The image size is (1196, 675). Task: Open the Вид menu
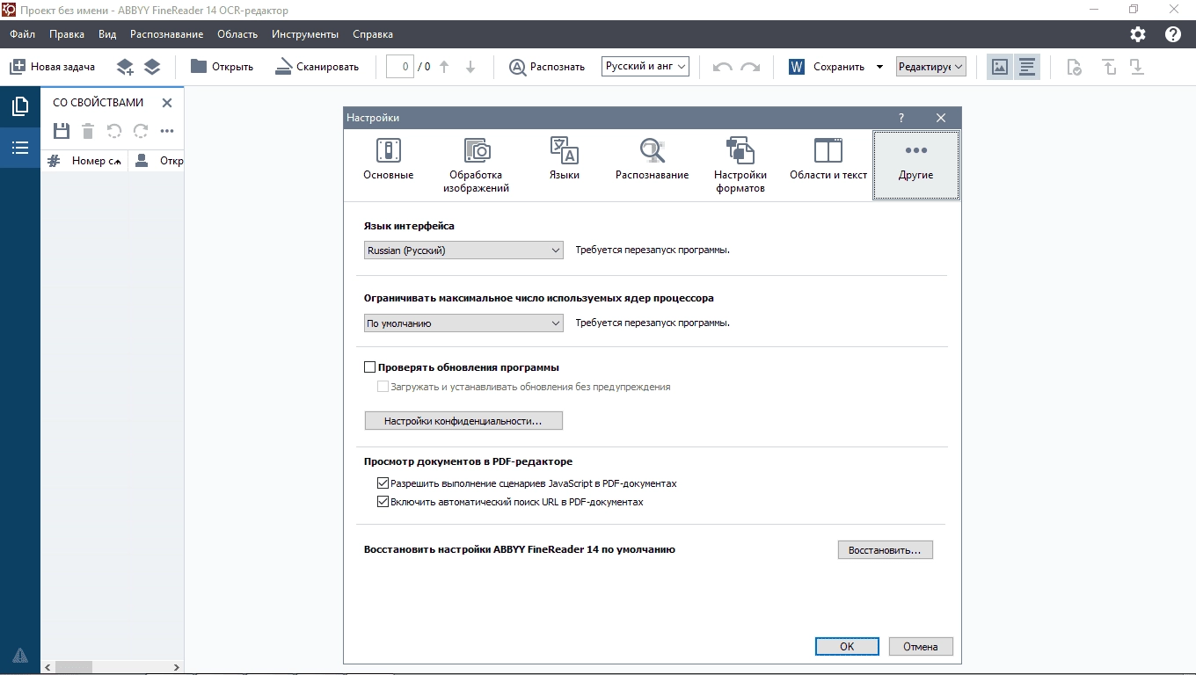(x=107, y=34)
